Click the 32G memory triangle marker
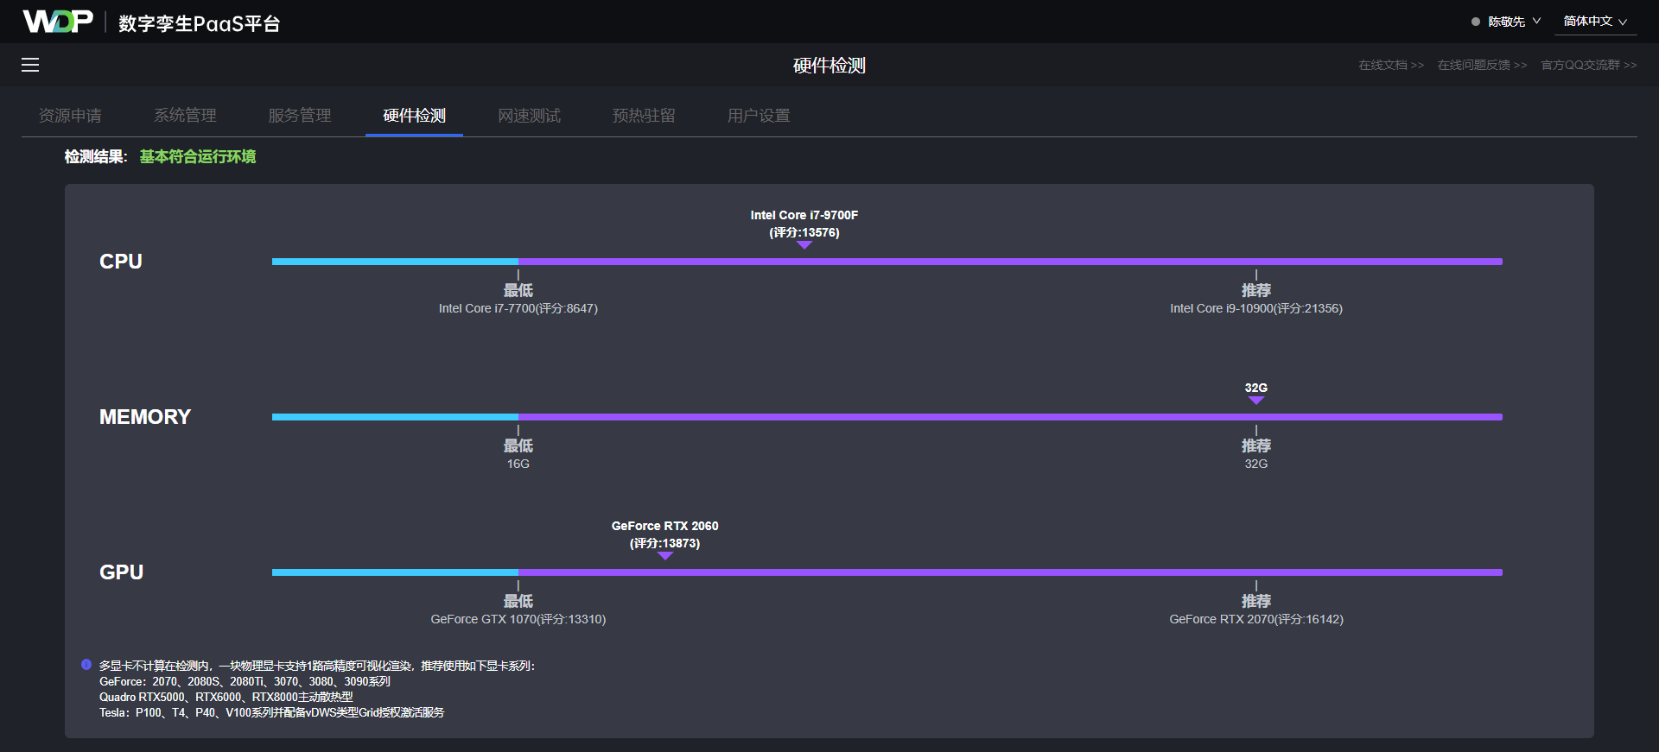Viewport: 1659px width, 752px height. [1255, 401]
